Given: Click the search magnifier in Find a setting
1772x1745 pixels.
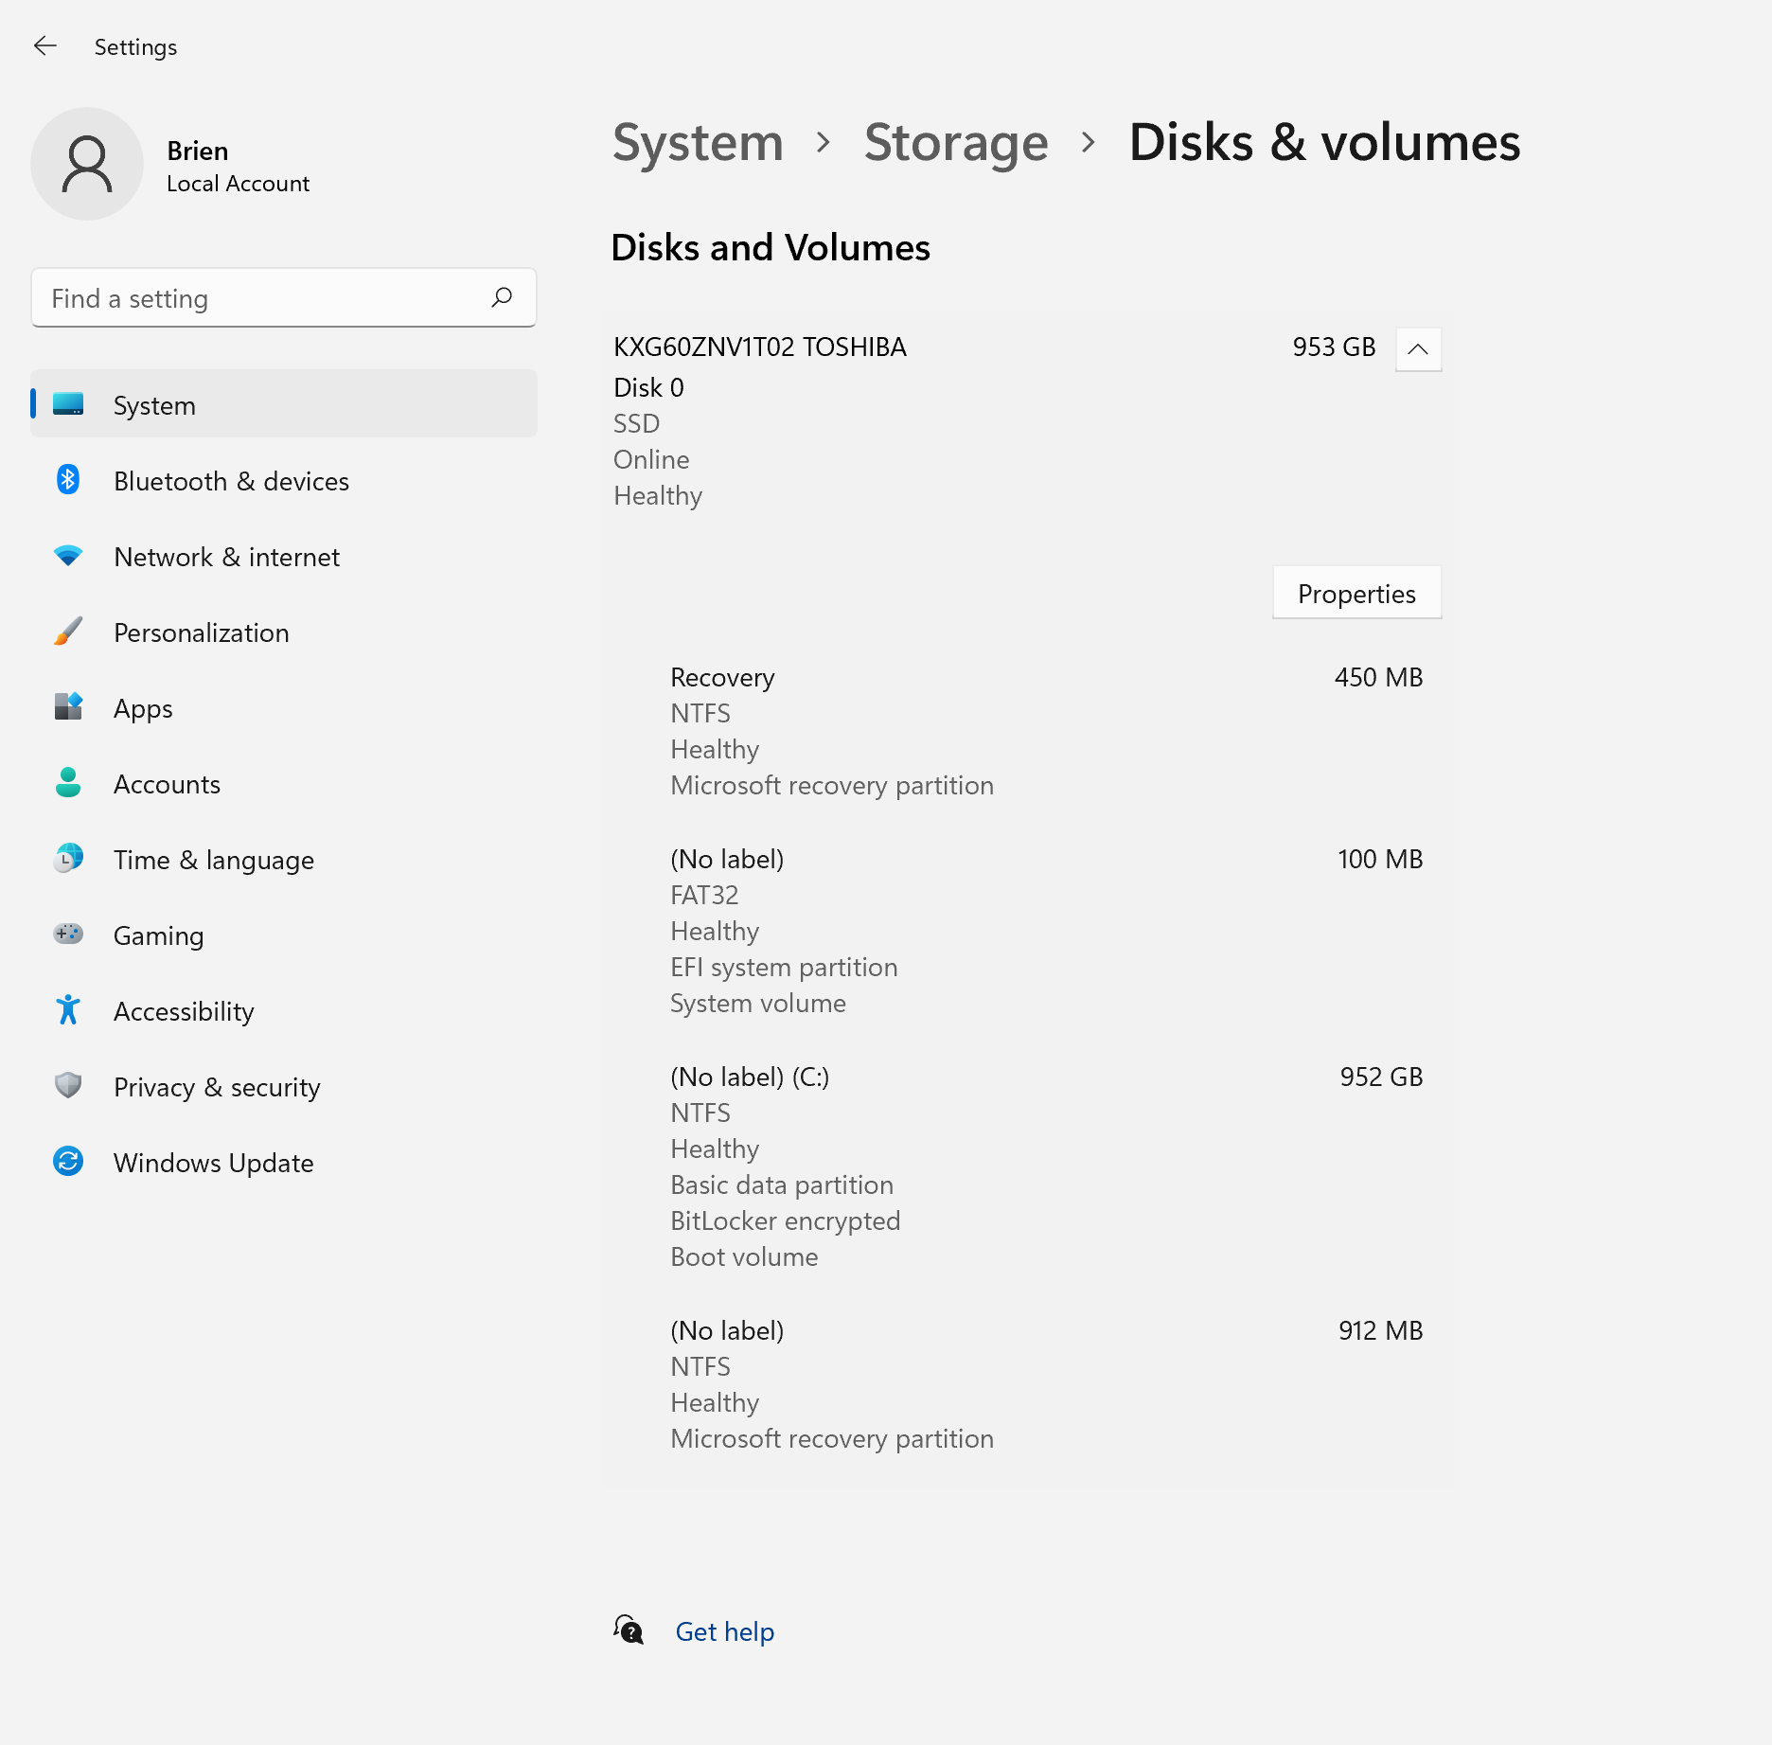Looking at the screenshot, I should [x=503, y=298].
